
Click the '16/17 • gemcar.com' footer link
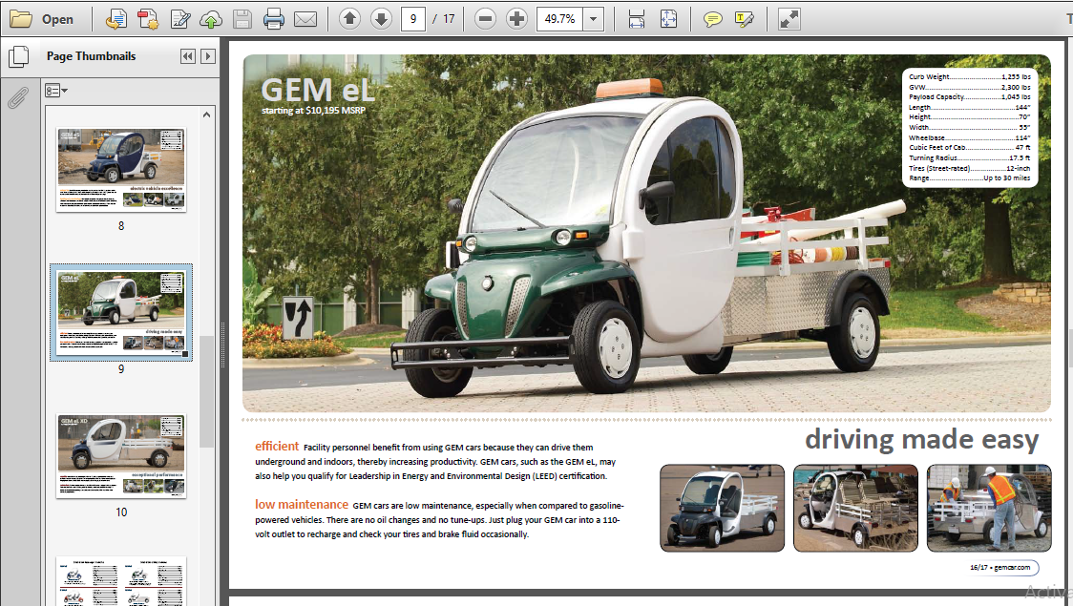pyautogui.click(x=999, y=568)
